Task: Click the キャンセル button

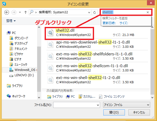Action: (x=139, y=112)
